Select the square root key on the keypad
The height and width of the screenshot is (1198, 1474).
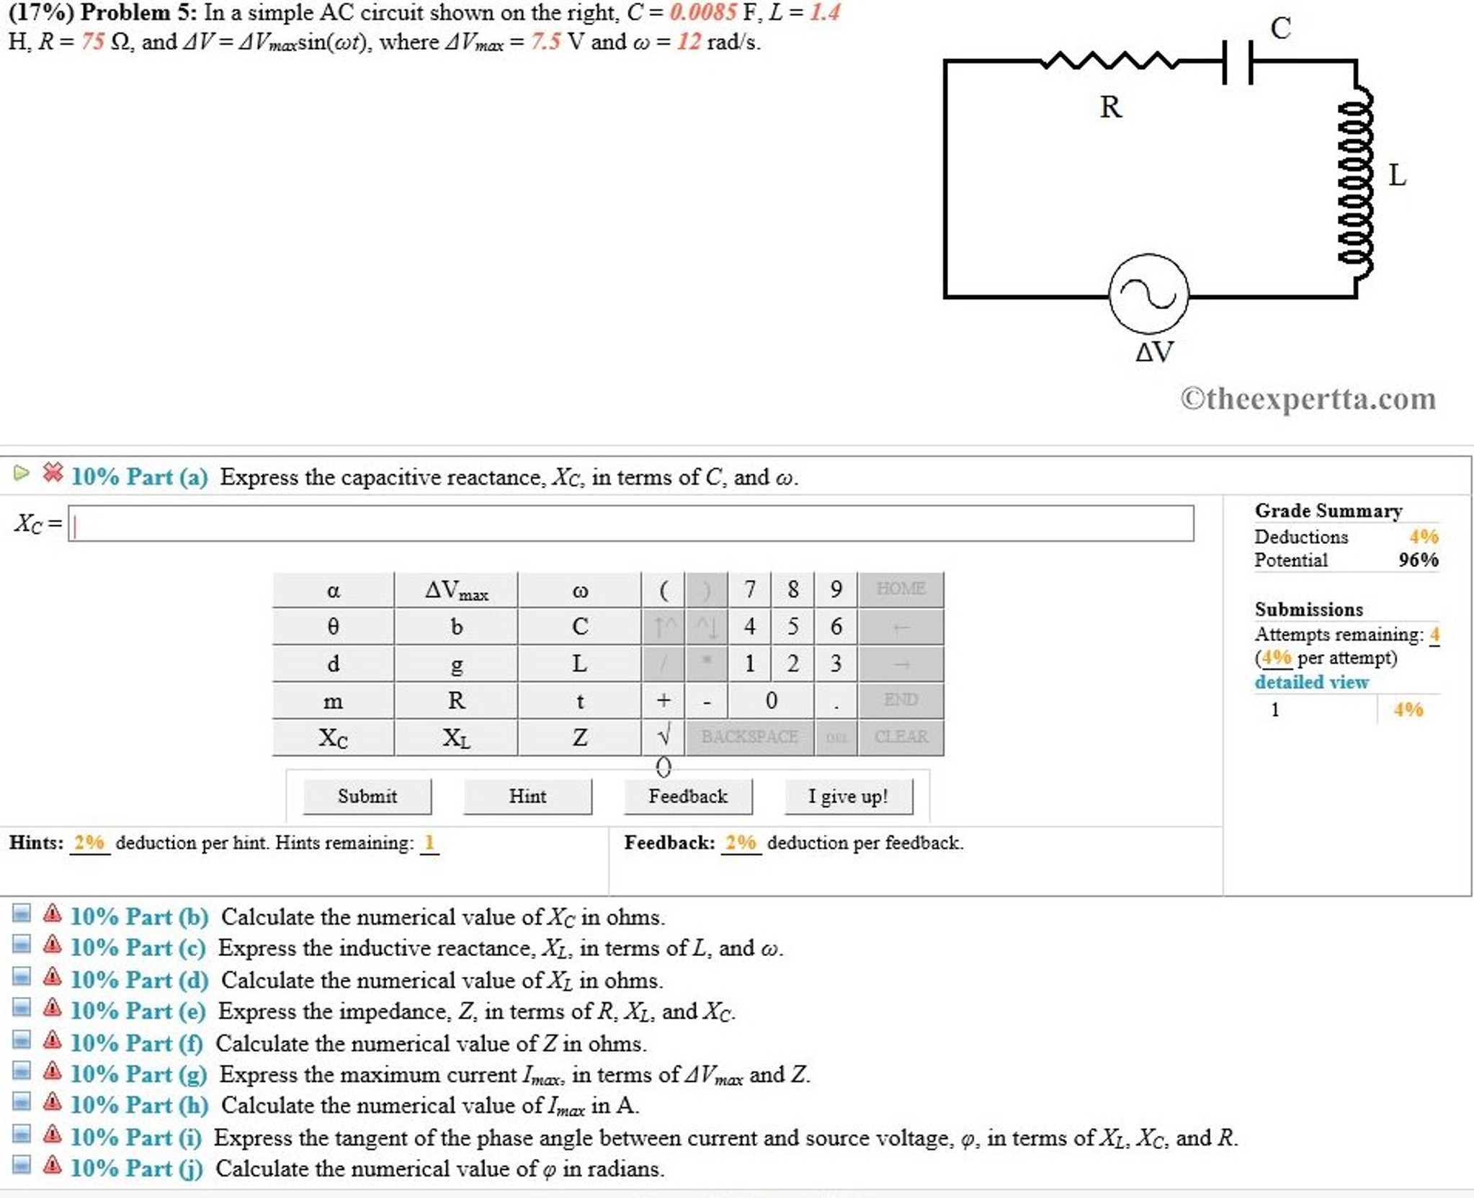tap(663, 736)
